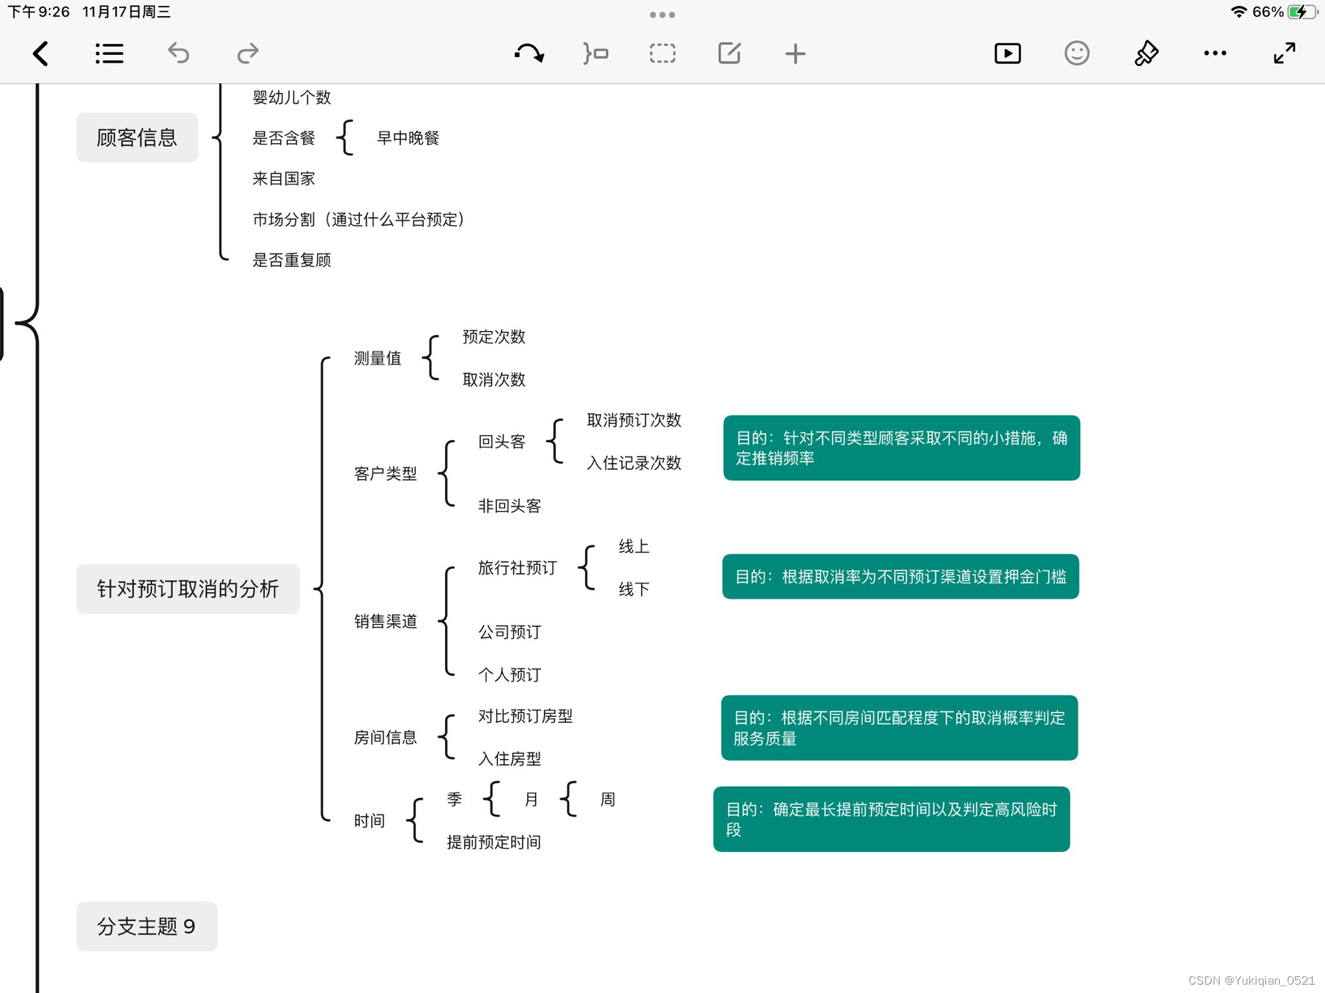Select the 取消次数 node

(494, 379)
